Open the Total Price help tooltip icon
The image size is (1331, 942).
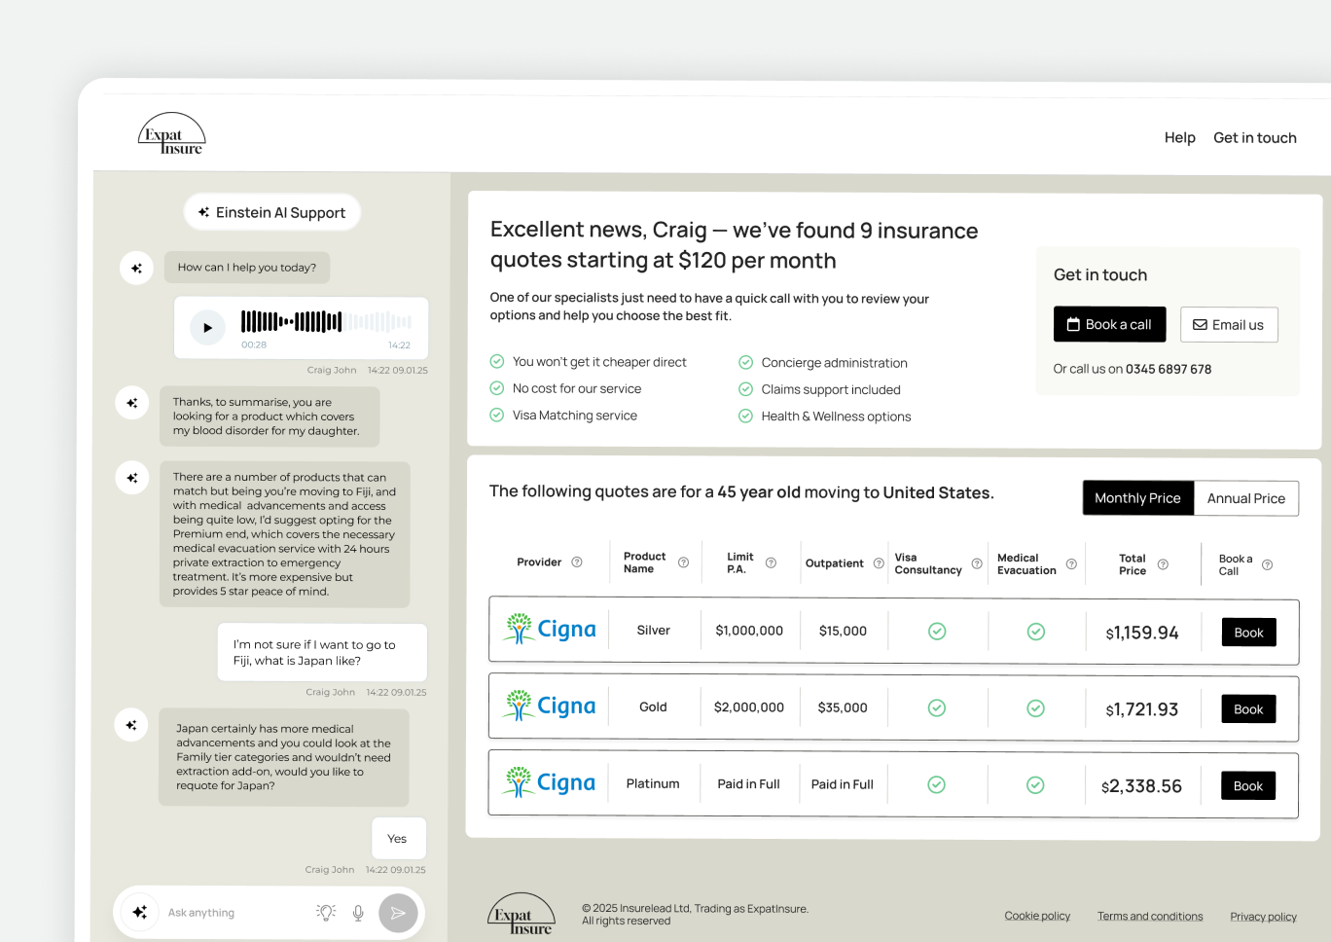1163,564
